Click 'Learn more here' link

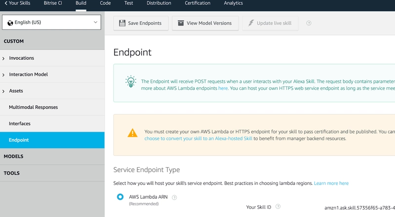(x=331, y=183)
